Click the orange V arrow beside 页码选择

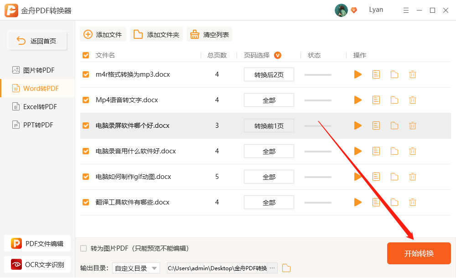coord(278,55)
